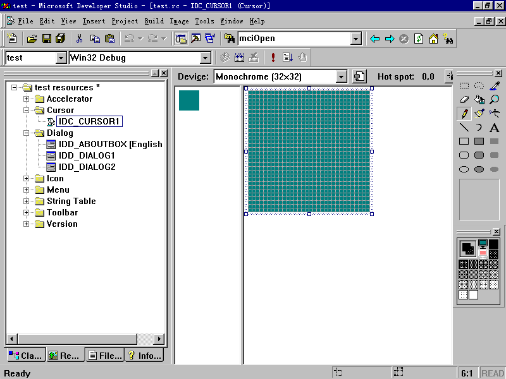Image resolution: width=506 pixels, height=379 pixels.
Task: Toggle the Workspace window button
Action: (181, 39)
